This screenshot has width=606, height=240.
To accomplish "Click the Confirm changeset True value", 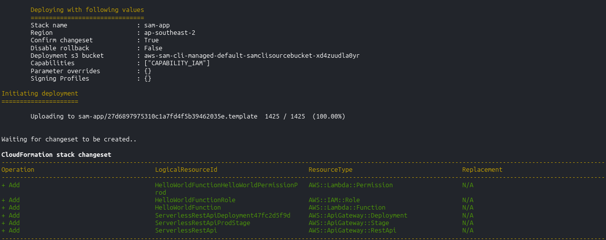I will click(x=151, y=40).
